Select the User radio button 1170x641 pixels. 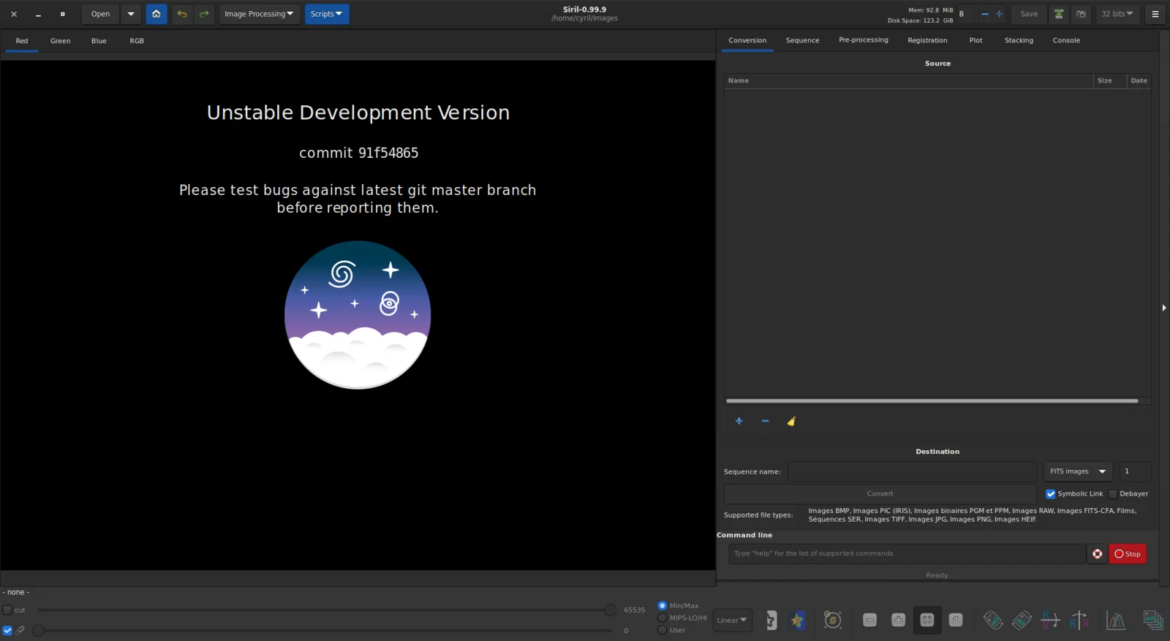663,630
